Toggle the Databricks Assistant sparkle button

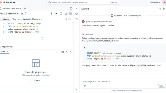point(164,2)
